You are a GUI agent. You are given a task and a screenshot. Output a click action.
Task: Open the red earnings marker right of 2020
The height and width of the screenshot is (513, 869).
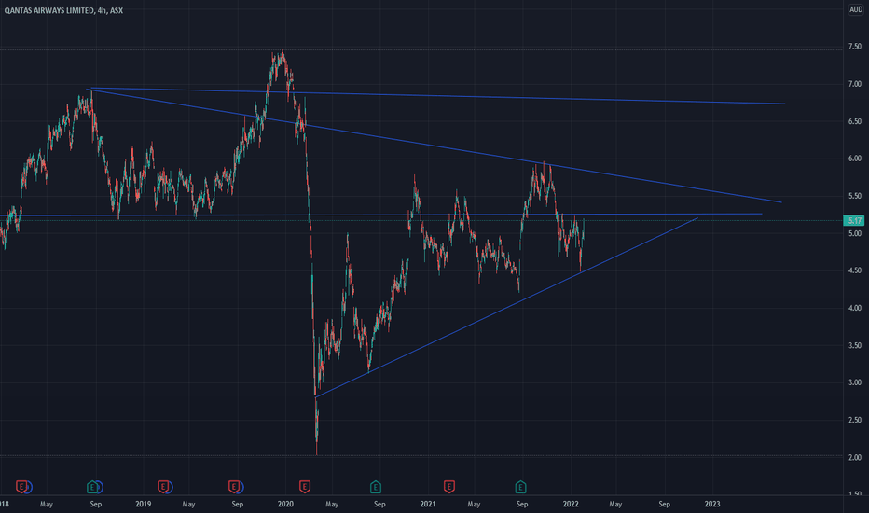304,487
